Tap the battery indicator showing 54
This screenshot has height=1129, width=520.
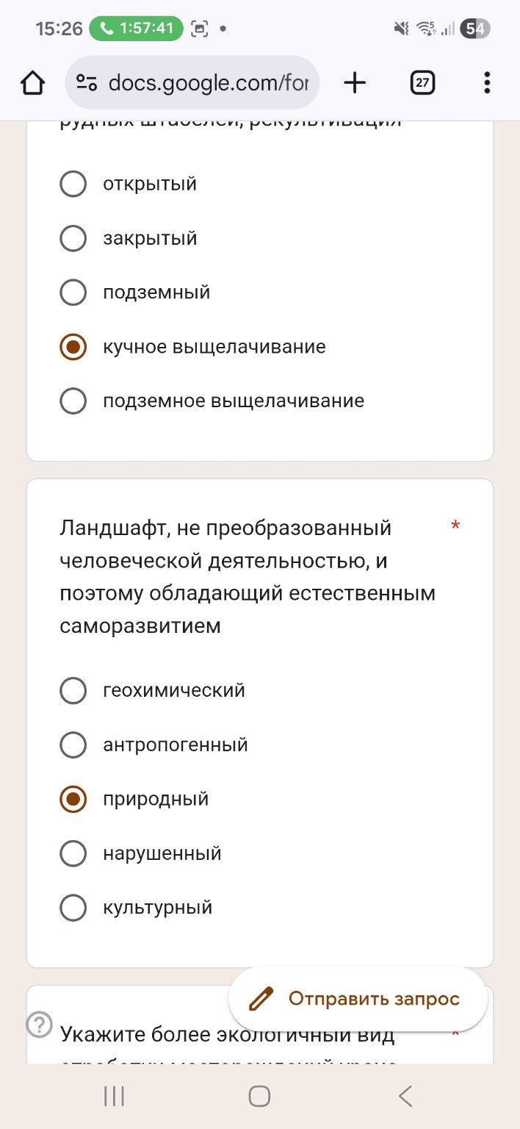[472, 28]
